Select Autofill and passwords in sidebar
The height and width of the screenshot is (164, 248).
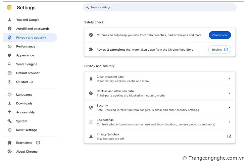tap(33, 29)
